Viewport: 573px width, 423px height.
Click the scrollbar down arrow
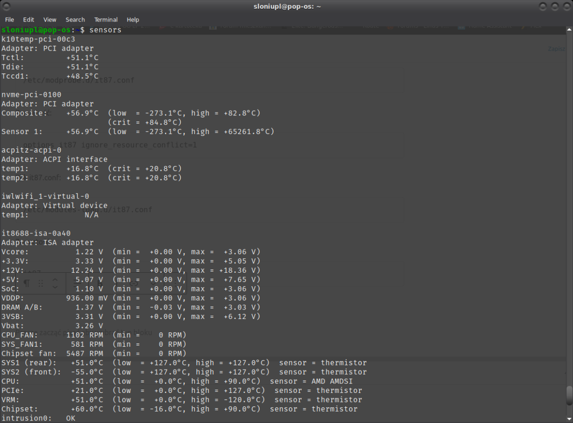pyautogui.click(x=569, y=419)
